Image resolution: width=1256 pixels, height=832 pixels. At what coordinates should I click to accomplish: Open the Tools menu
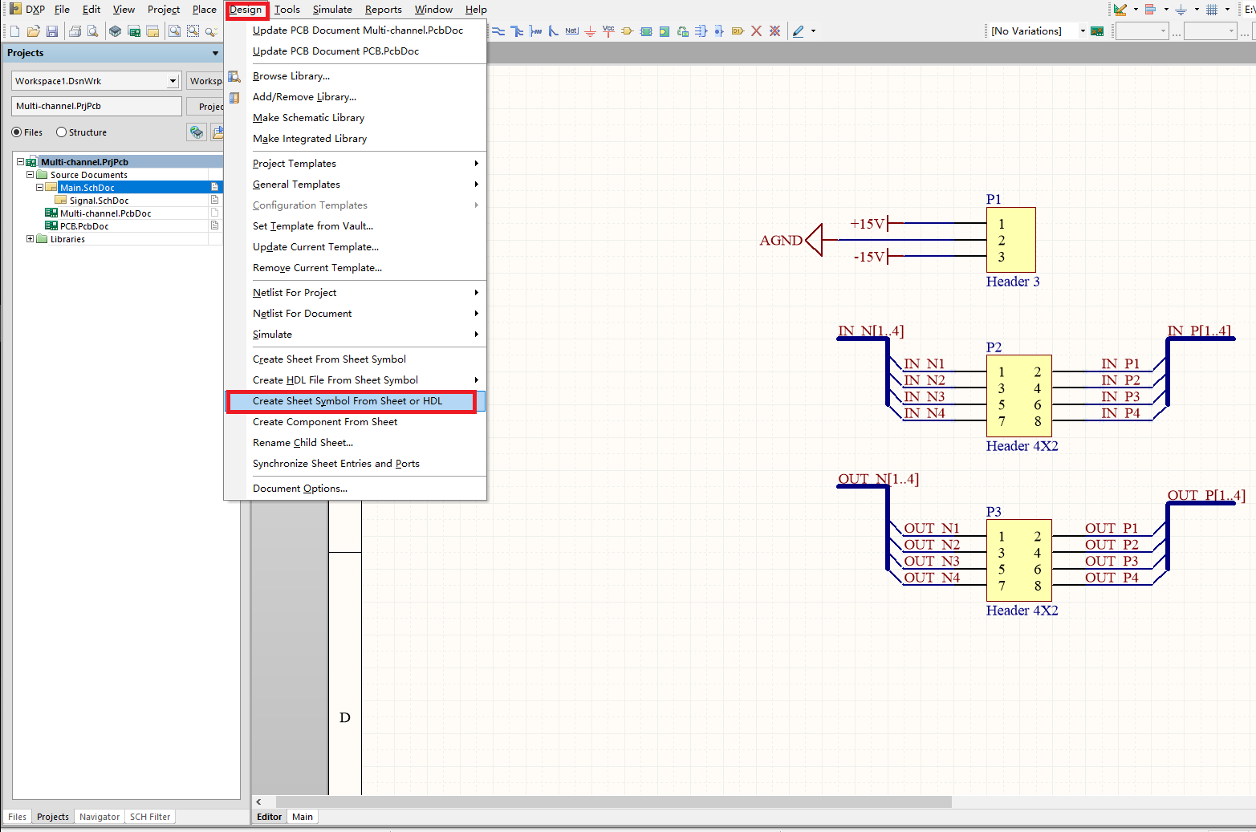pos(287,10)
